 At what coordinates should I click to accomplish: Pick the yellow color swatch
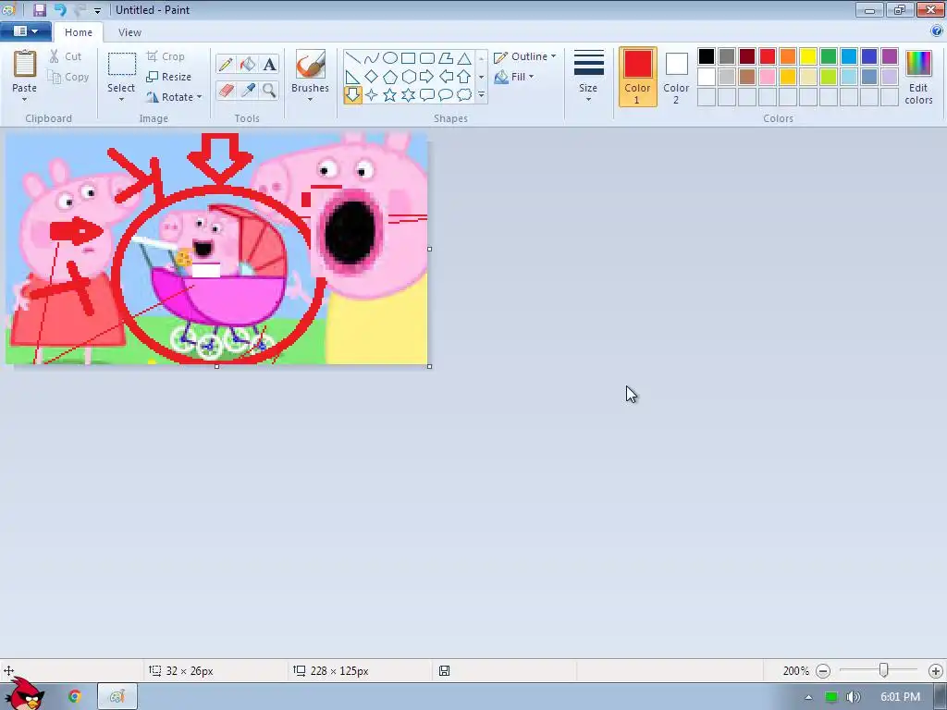coord(808,56)
